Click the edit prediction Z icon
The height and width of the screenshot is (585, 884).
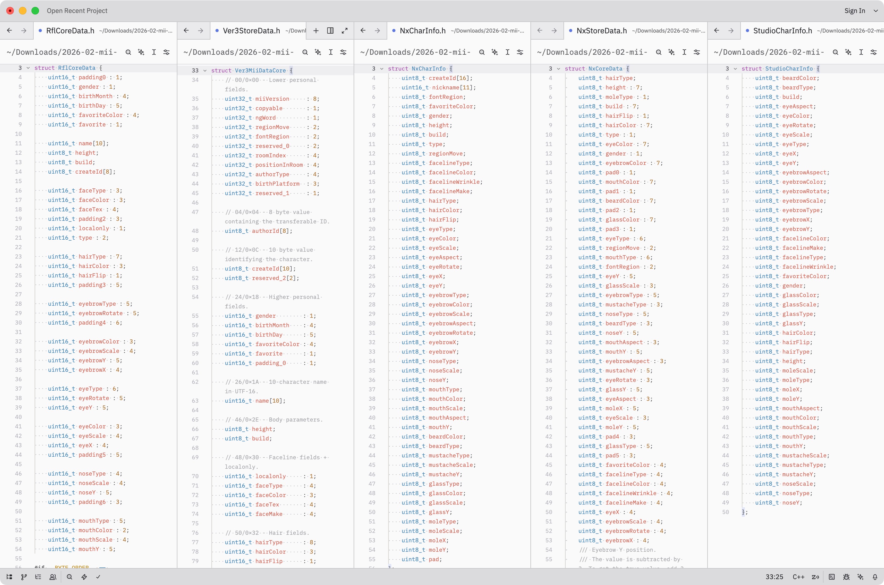tap(815, 577)
